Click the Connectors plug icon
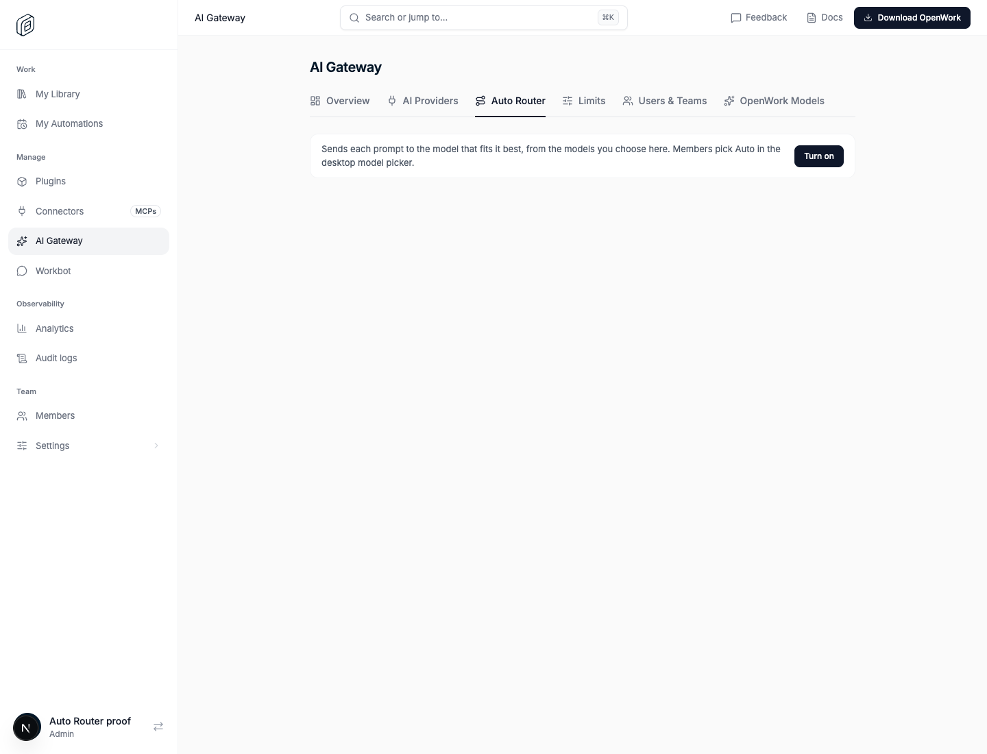The height and width of the screenshot is (754, 987). point(22,211)
